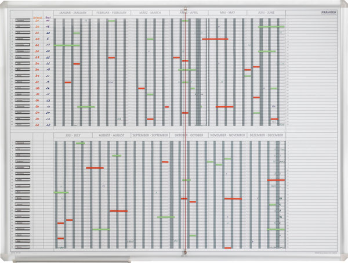Image resolution: width=348 pixels, height=263 pixels.
Task: Select the DEZEMBER - DECEMBER month header
Action: pos(266,135)
